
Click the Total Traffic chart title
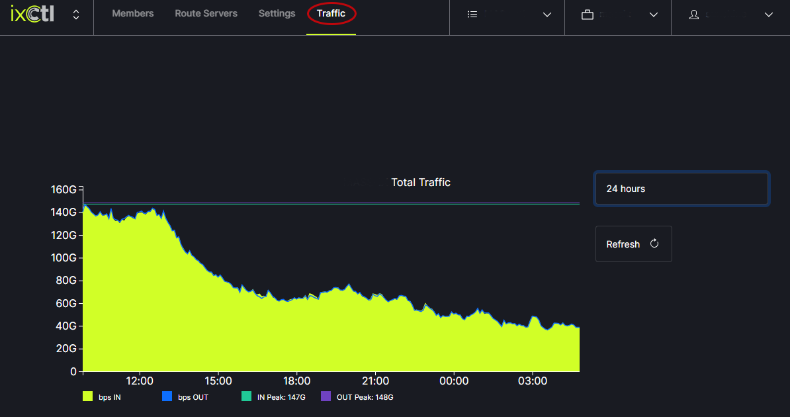pyautogui.click(x=421, y=183)
